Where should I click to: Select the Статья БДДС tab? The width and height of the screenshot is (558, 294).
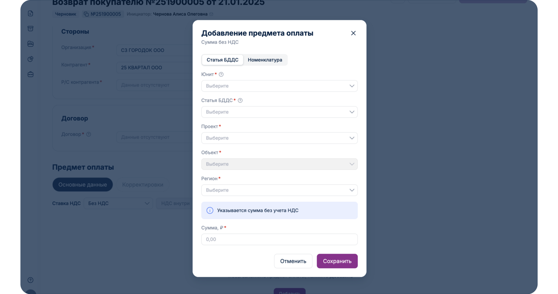click(x=223, y=60)
